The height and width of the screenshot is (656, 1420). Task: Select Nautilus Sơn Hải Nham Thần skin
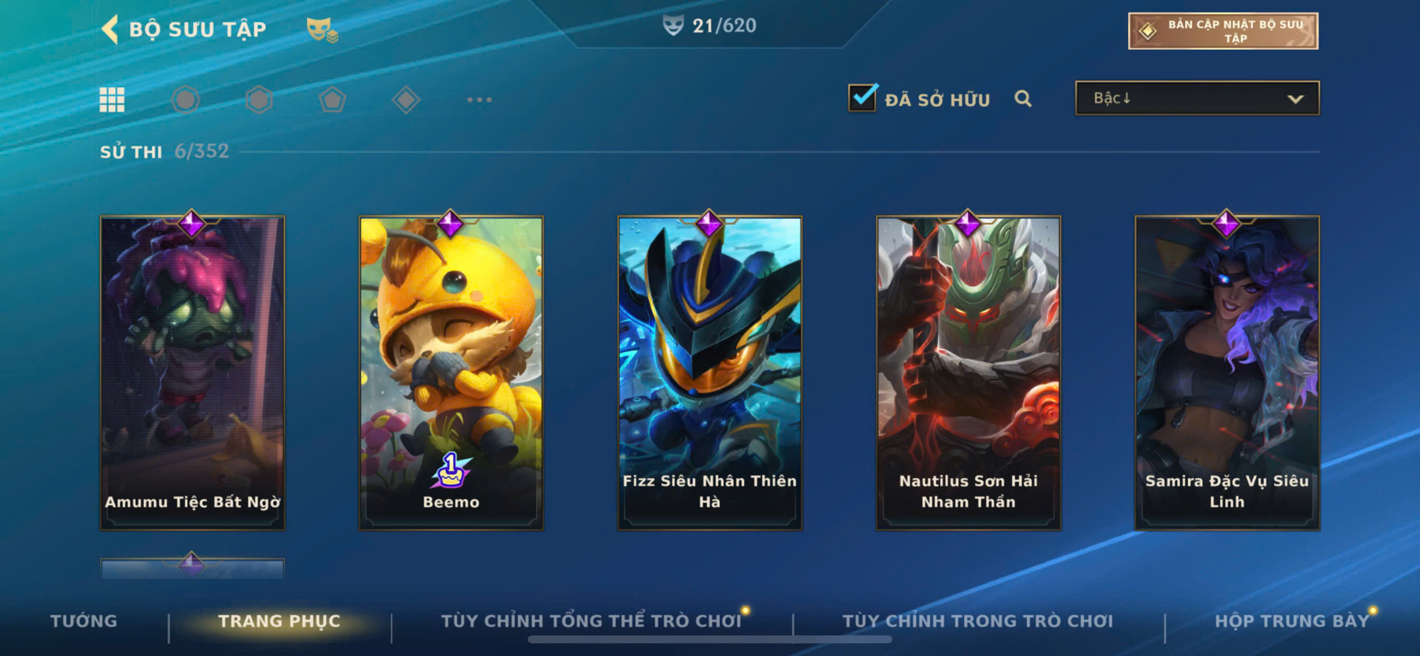[968, 372]
